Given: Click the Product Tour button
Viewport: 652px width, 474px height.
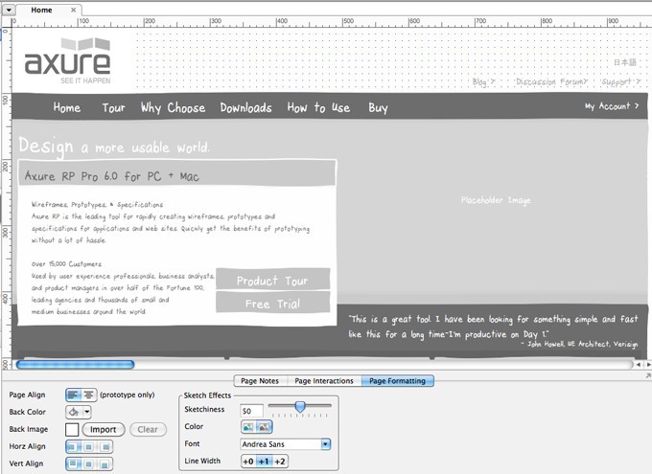Looking at the screenshot, I should click(x=272, y=281).
